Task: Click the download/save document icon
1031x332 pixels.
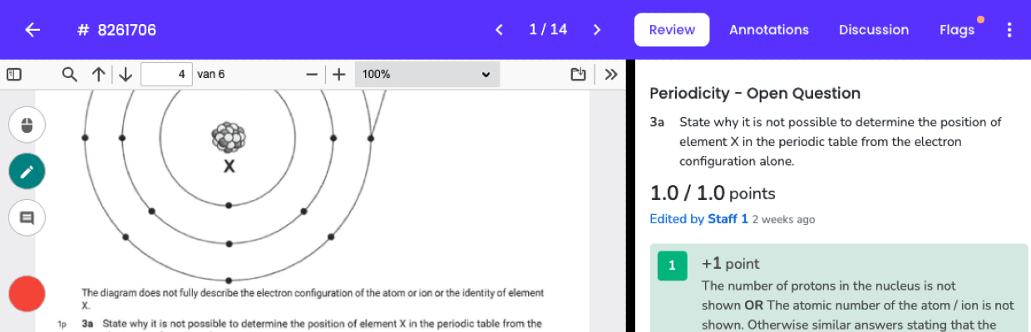Action: pyautogui.click(x=579, y=75)
